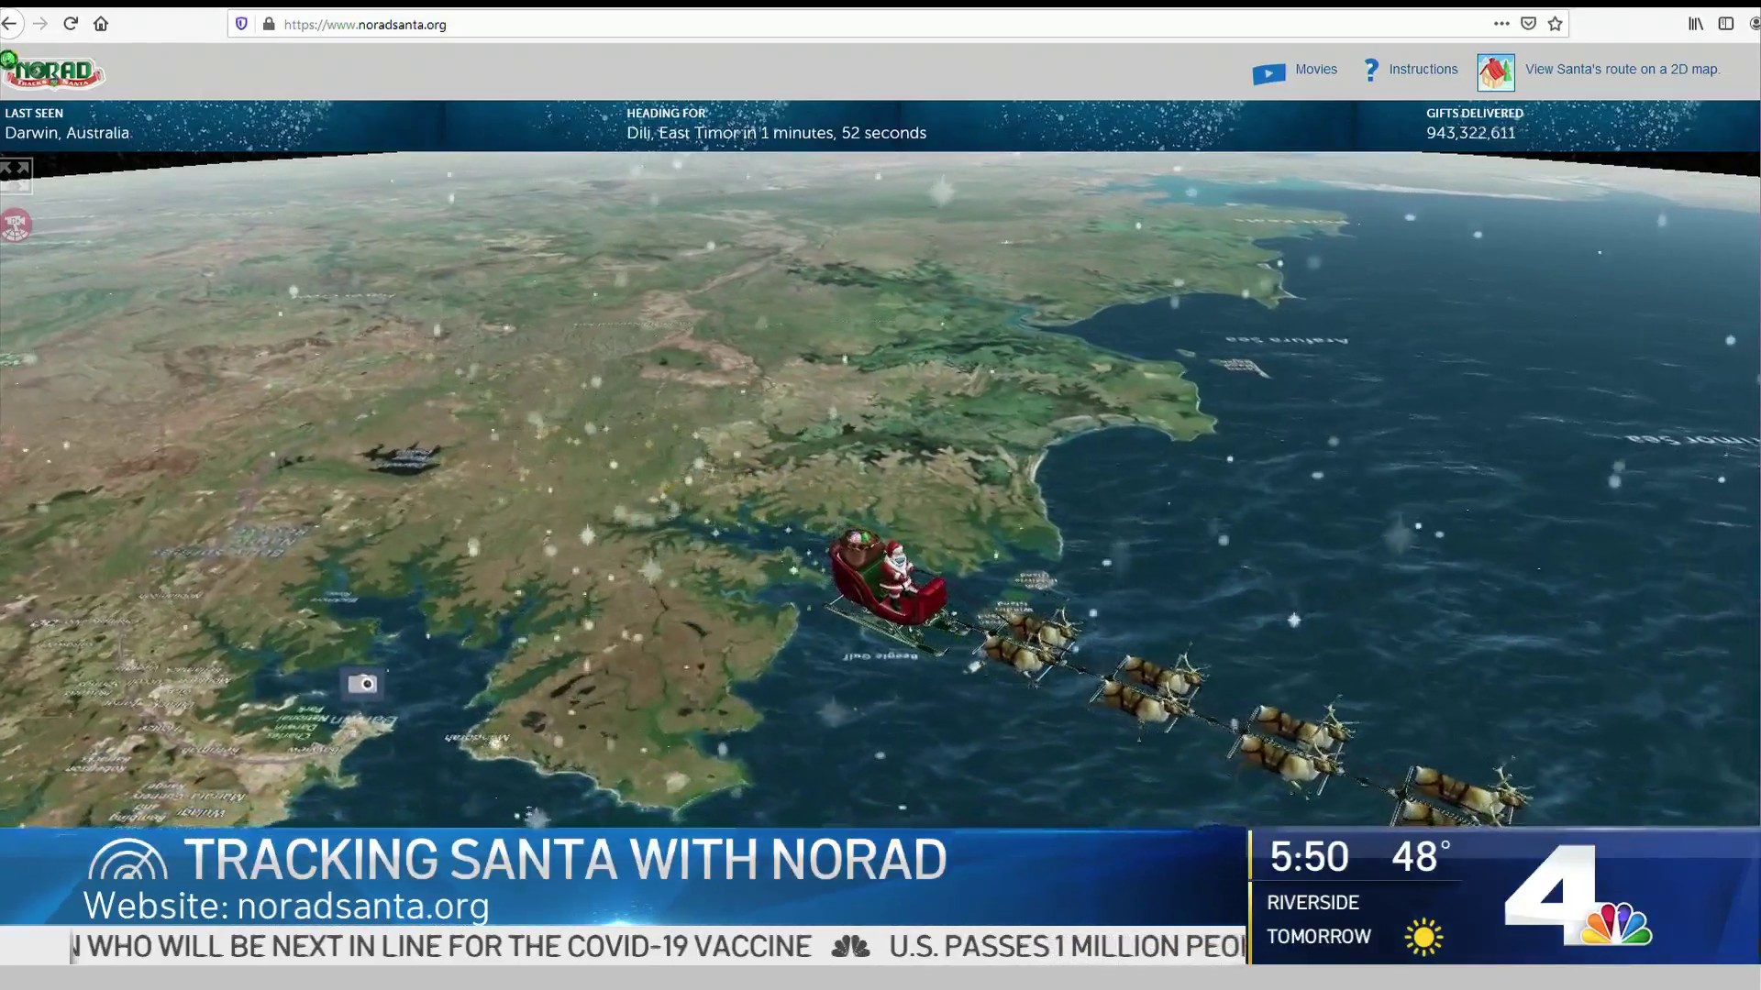Go back to the previous page
Viewport: 1761px width, 990px height.
coord(8,24)
